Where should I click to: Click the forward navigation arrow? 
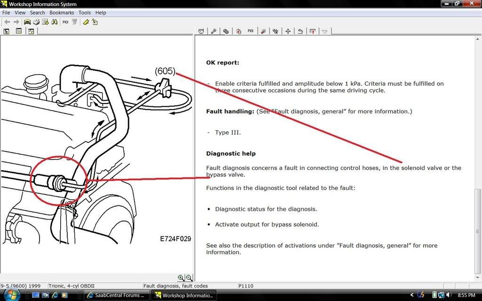pos(16,22)
